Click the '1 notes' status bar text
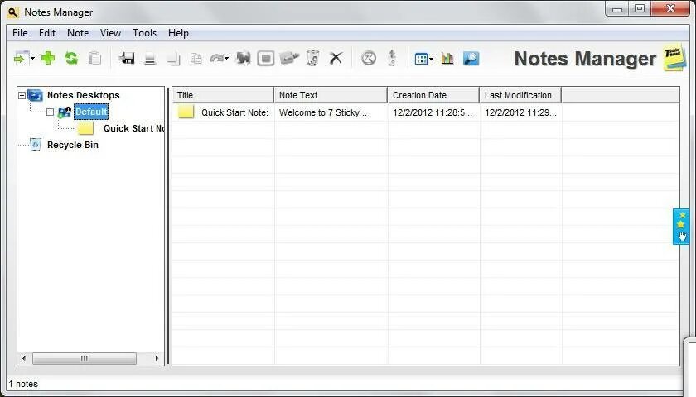Viewport: 696px width, 397px height. [x=23, y=384]
